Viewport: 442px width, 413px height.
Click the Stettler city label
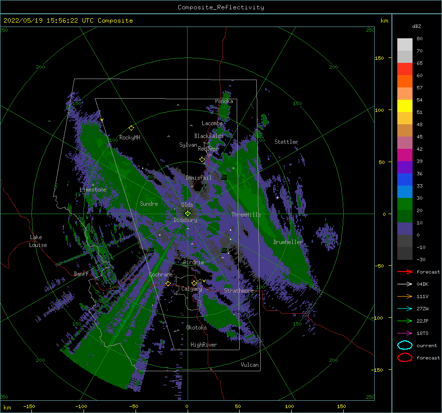[x=286, y=142]
